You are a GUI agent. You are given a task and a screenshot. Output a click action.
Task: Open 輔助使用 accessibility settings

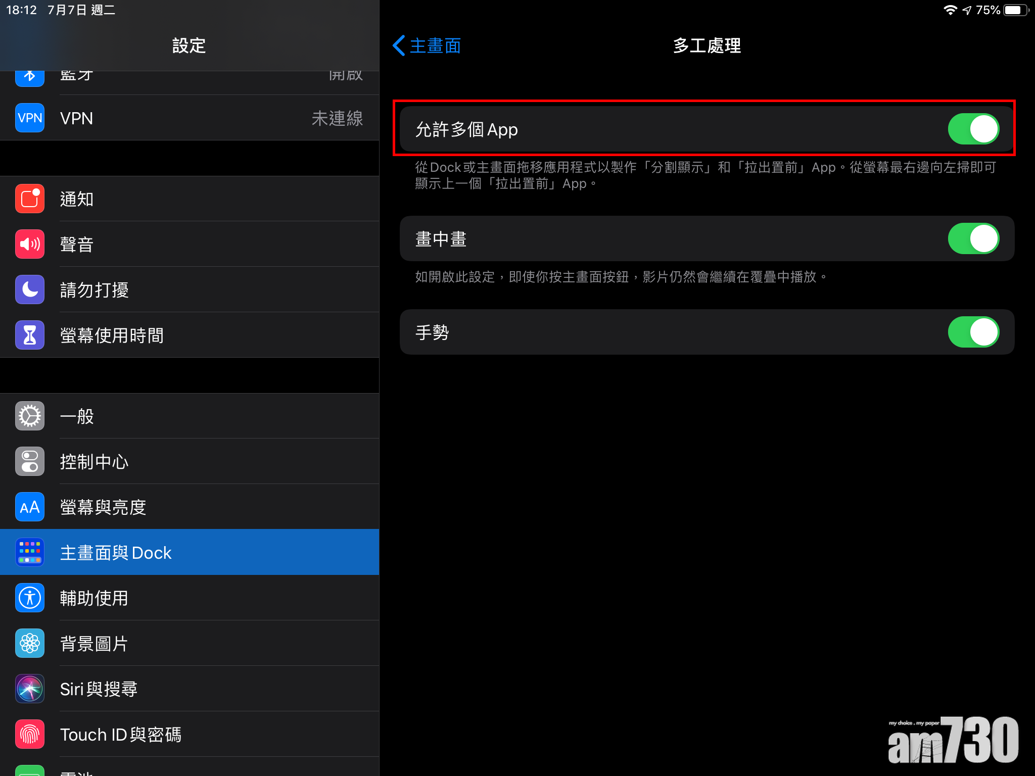94,598
